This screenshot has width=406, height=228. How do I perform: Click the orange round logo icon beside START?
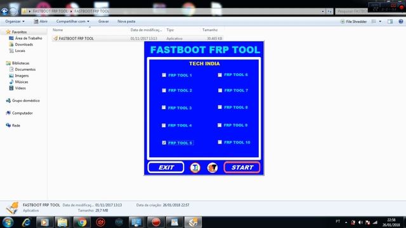click(x=213, y=168)
